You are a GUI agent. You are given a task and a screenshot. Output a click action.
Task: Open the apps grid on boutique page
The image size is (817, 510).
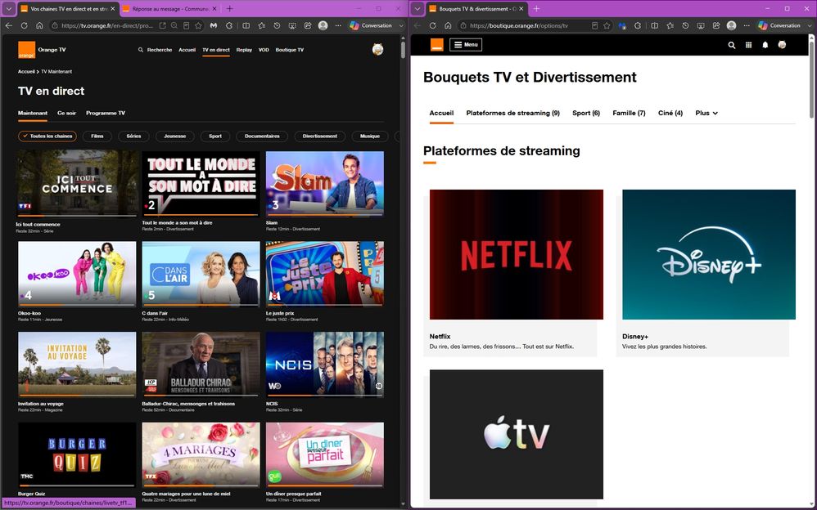point(748,45)
